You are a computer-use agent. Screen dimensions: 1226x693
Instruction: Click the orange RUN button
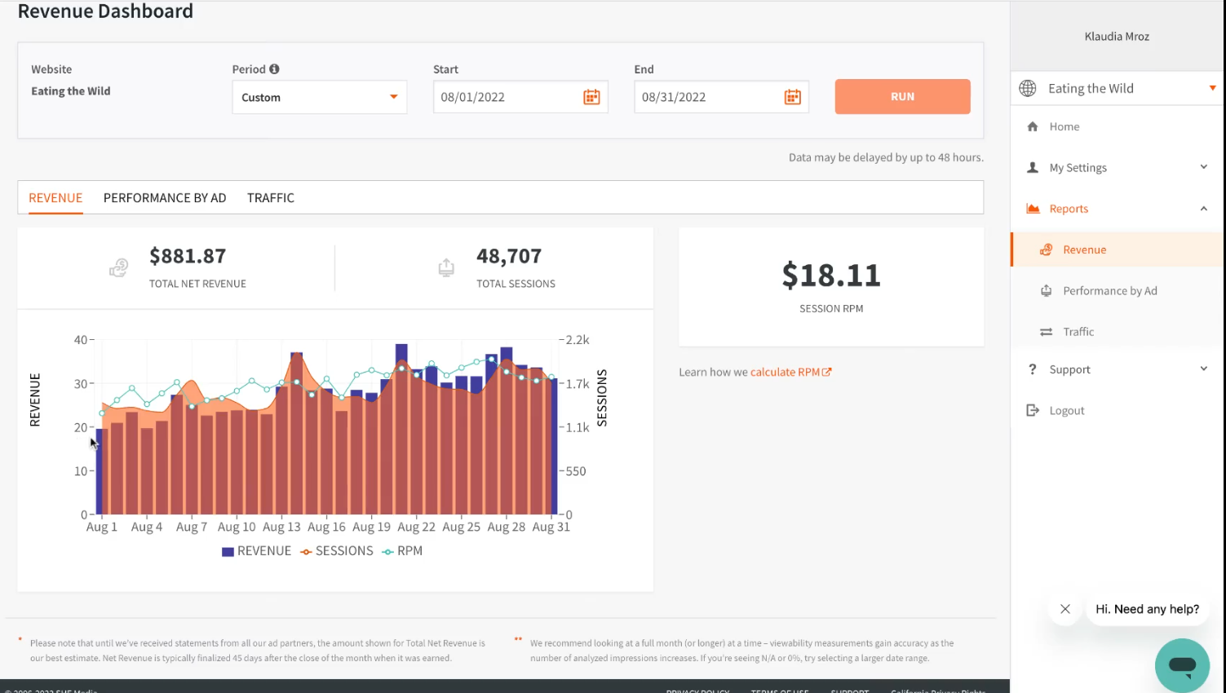click(x=902, y=96)
